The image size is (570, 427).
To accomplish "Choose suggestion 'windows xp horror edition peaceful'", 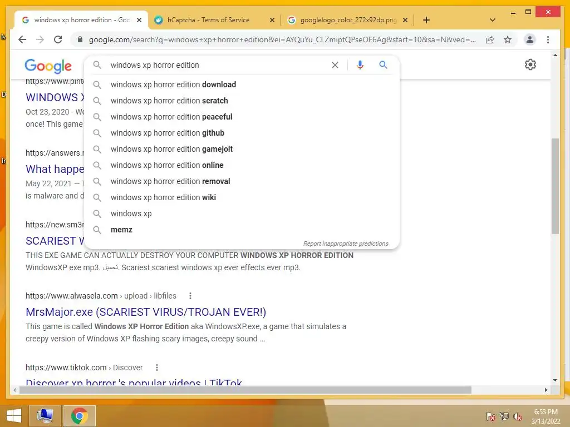I will coord(242,117).
